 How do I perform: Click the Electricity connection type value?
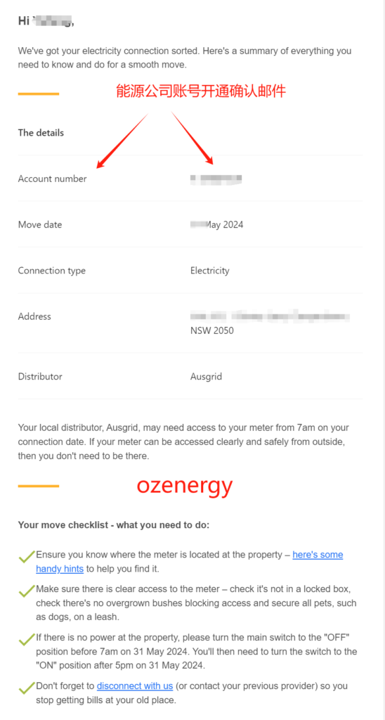click(209, 271)
